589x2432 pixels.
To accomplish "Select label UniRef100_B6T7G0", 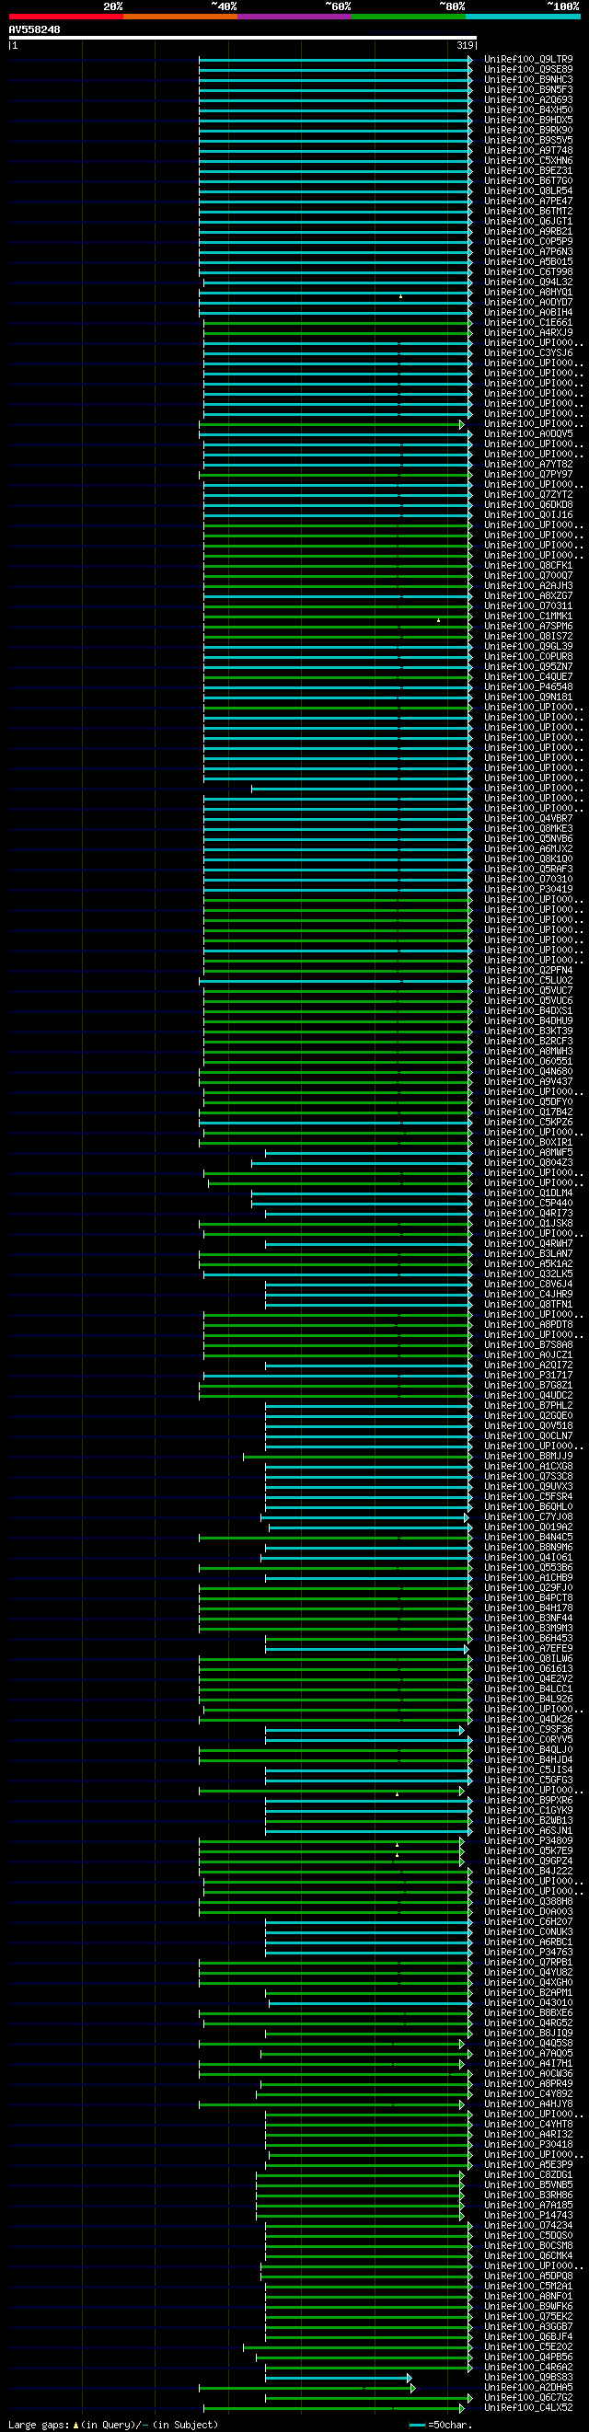I will tap(527, 181).
